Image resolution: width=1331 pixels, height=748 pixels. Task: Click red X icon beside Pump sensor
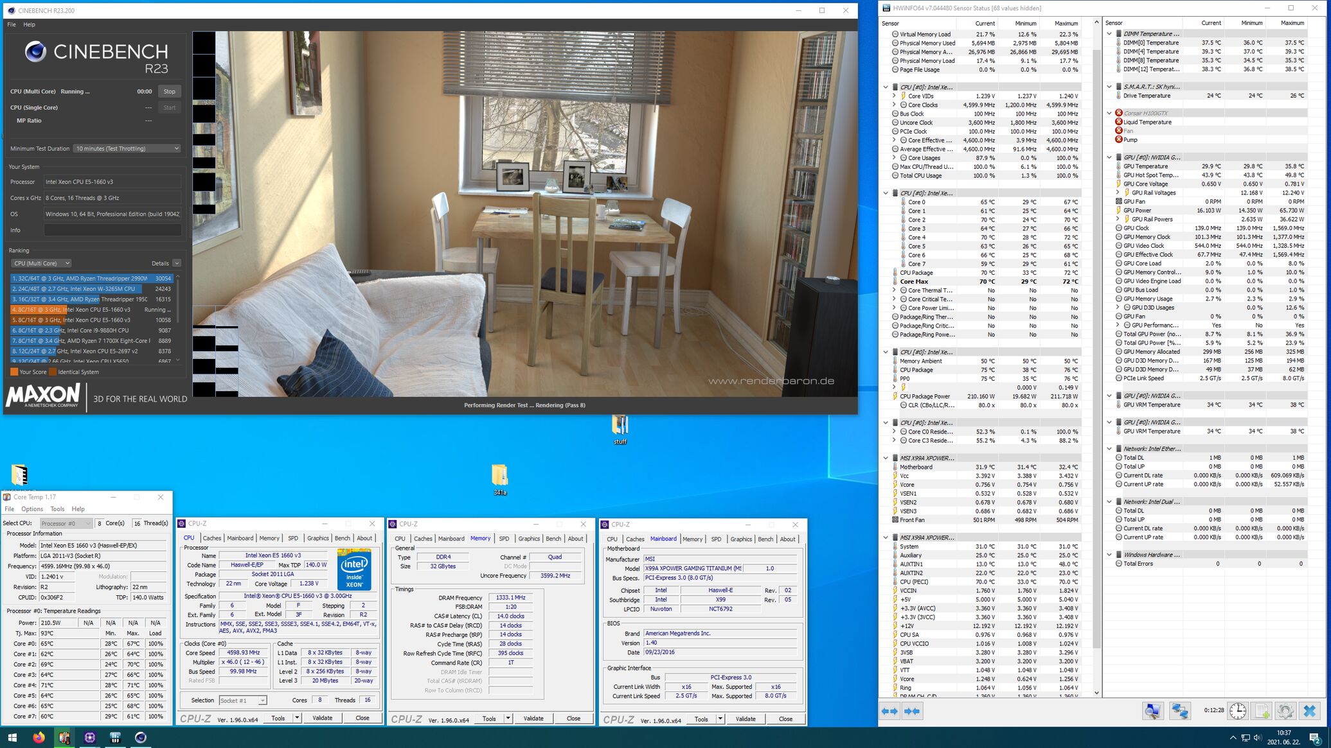1119,139
